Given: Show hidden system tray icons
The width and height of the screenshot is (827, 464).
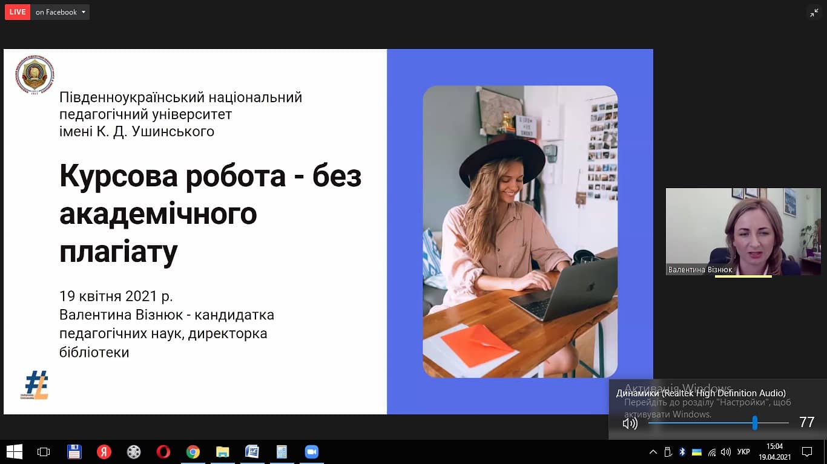Looking at the screenshot, I should pyautogui.click(x=653, y=452).
